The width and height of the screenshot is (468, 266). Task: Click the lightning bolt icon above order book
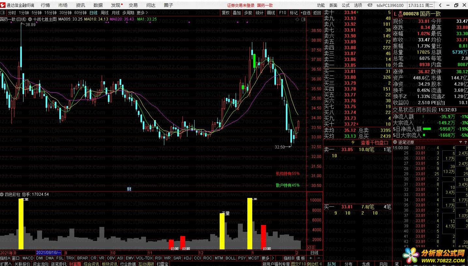(x=353, y=143)
